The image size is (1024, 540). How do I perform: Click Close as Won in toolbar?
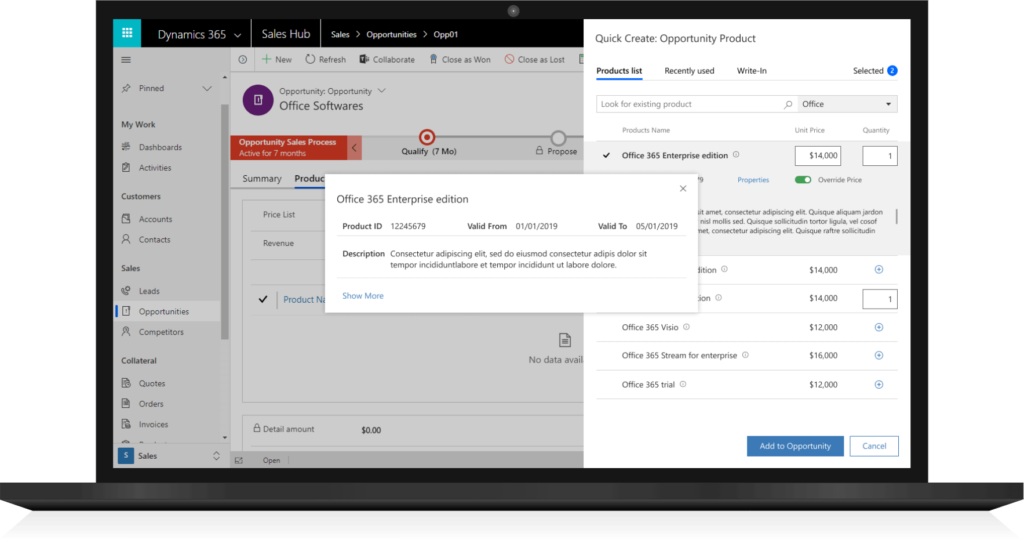(x=460, y=59)
